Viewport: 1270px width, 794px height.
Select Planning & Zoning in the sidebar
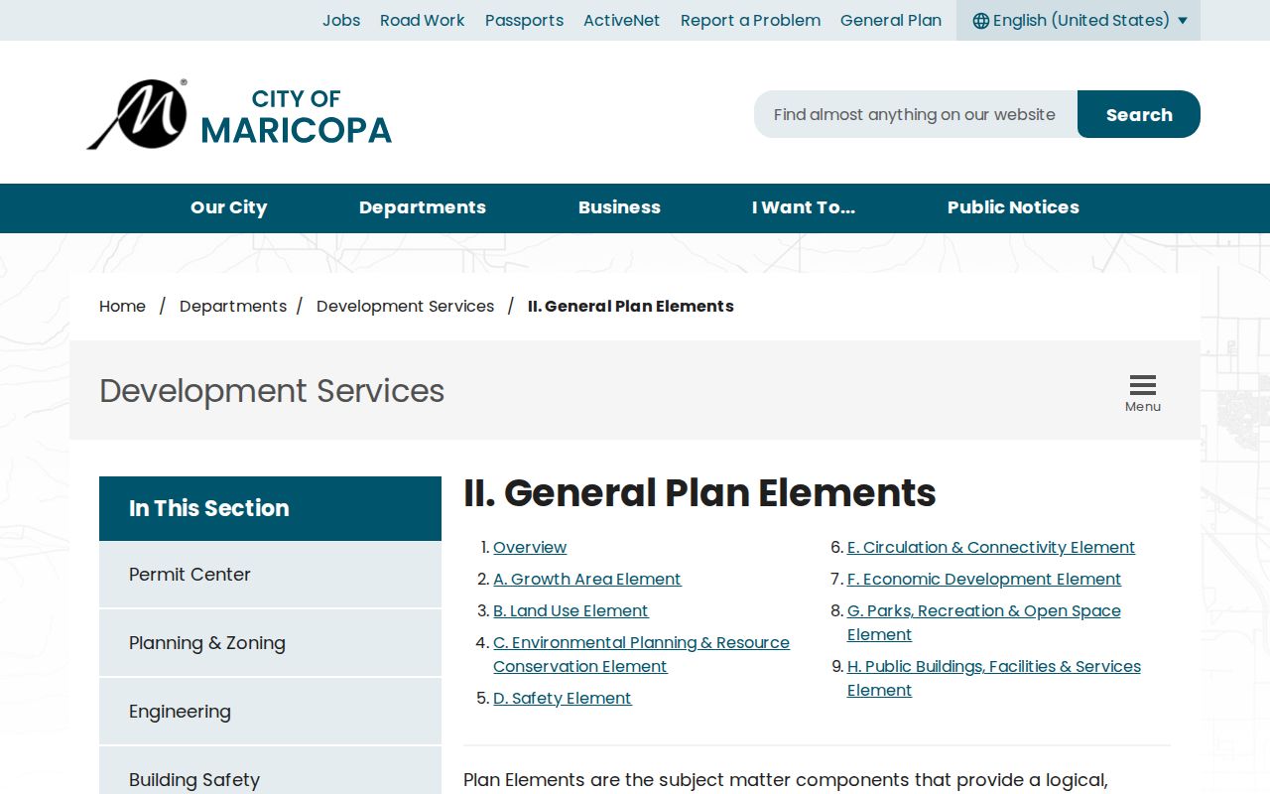pyautogui.click(x=270, y=643)
